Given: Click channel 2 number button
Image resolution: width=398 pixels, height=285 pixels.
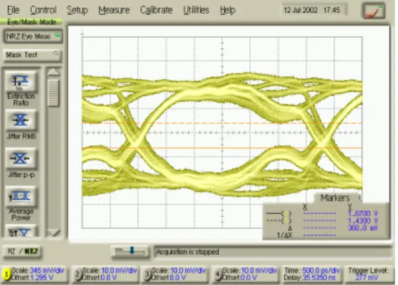Looking at the screenshot, I should point(77,274).
